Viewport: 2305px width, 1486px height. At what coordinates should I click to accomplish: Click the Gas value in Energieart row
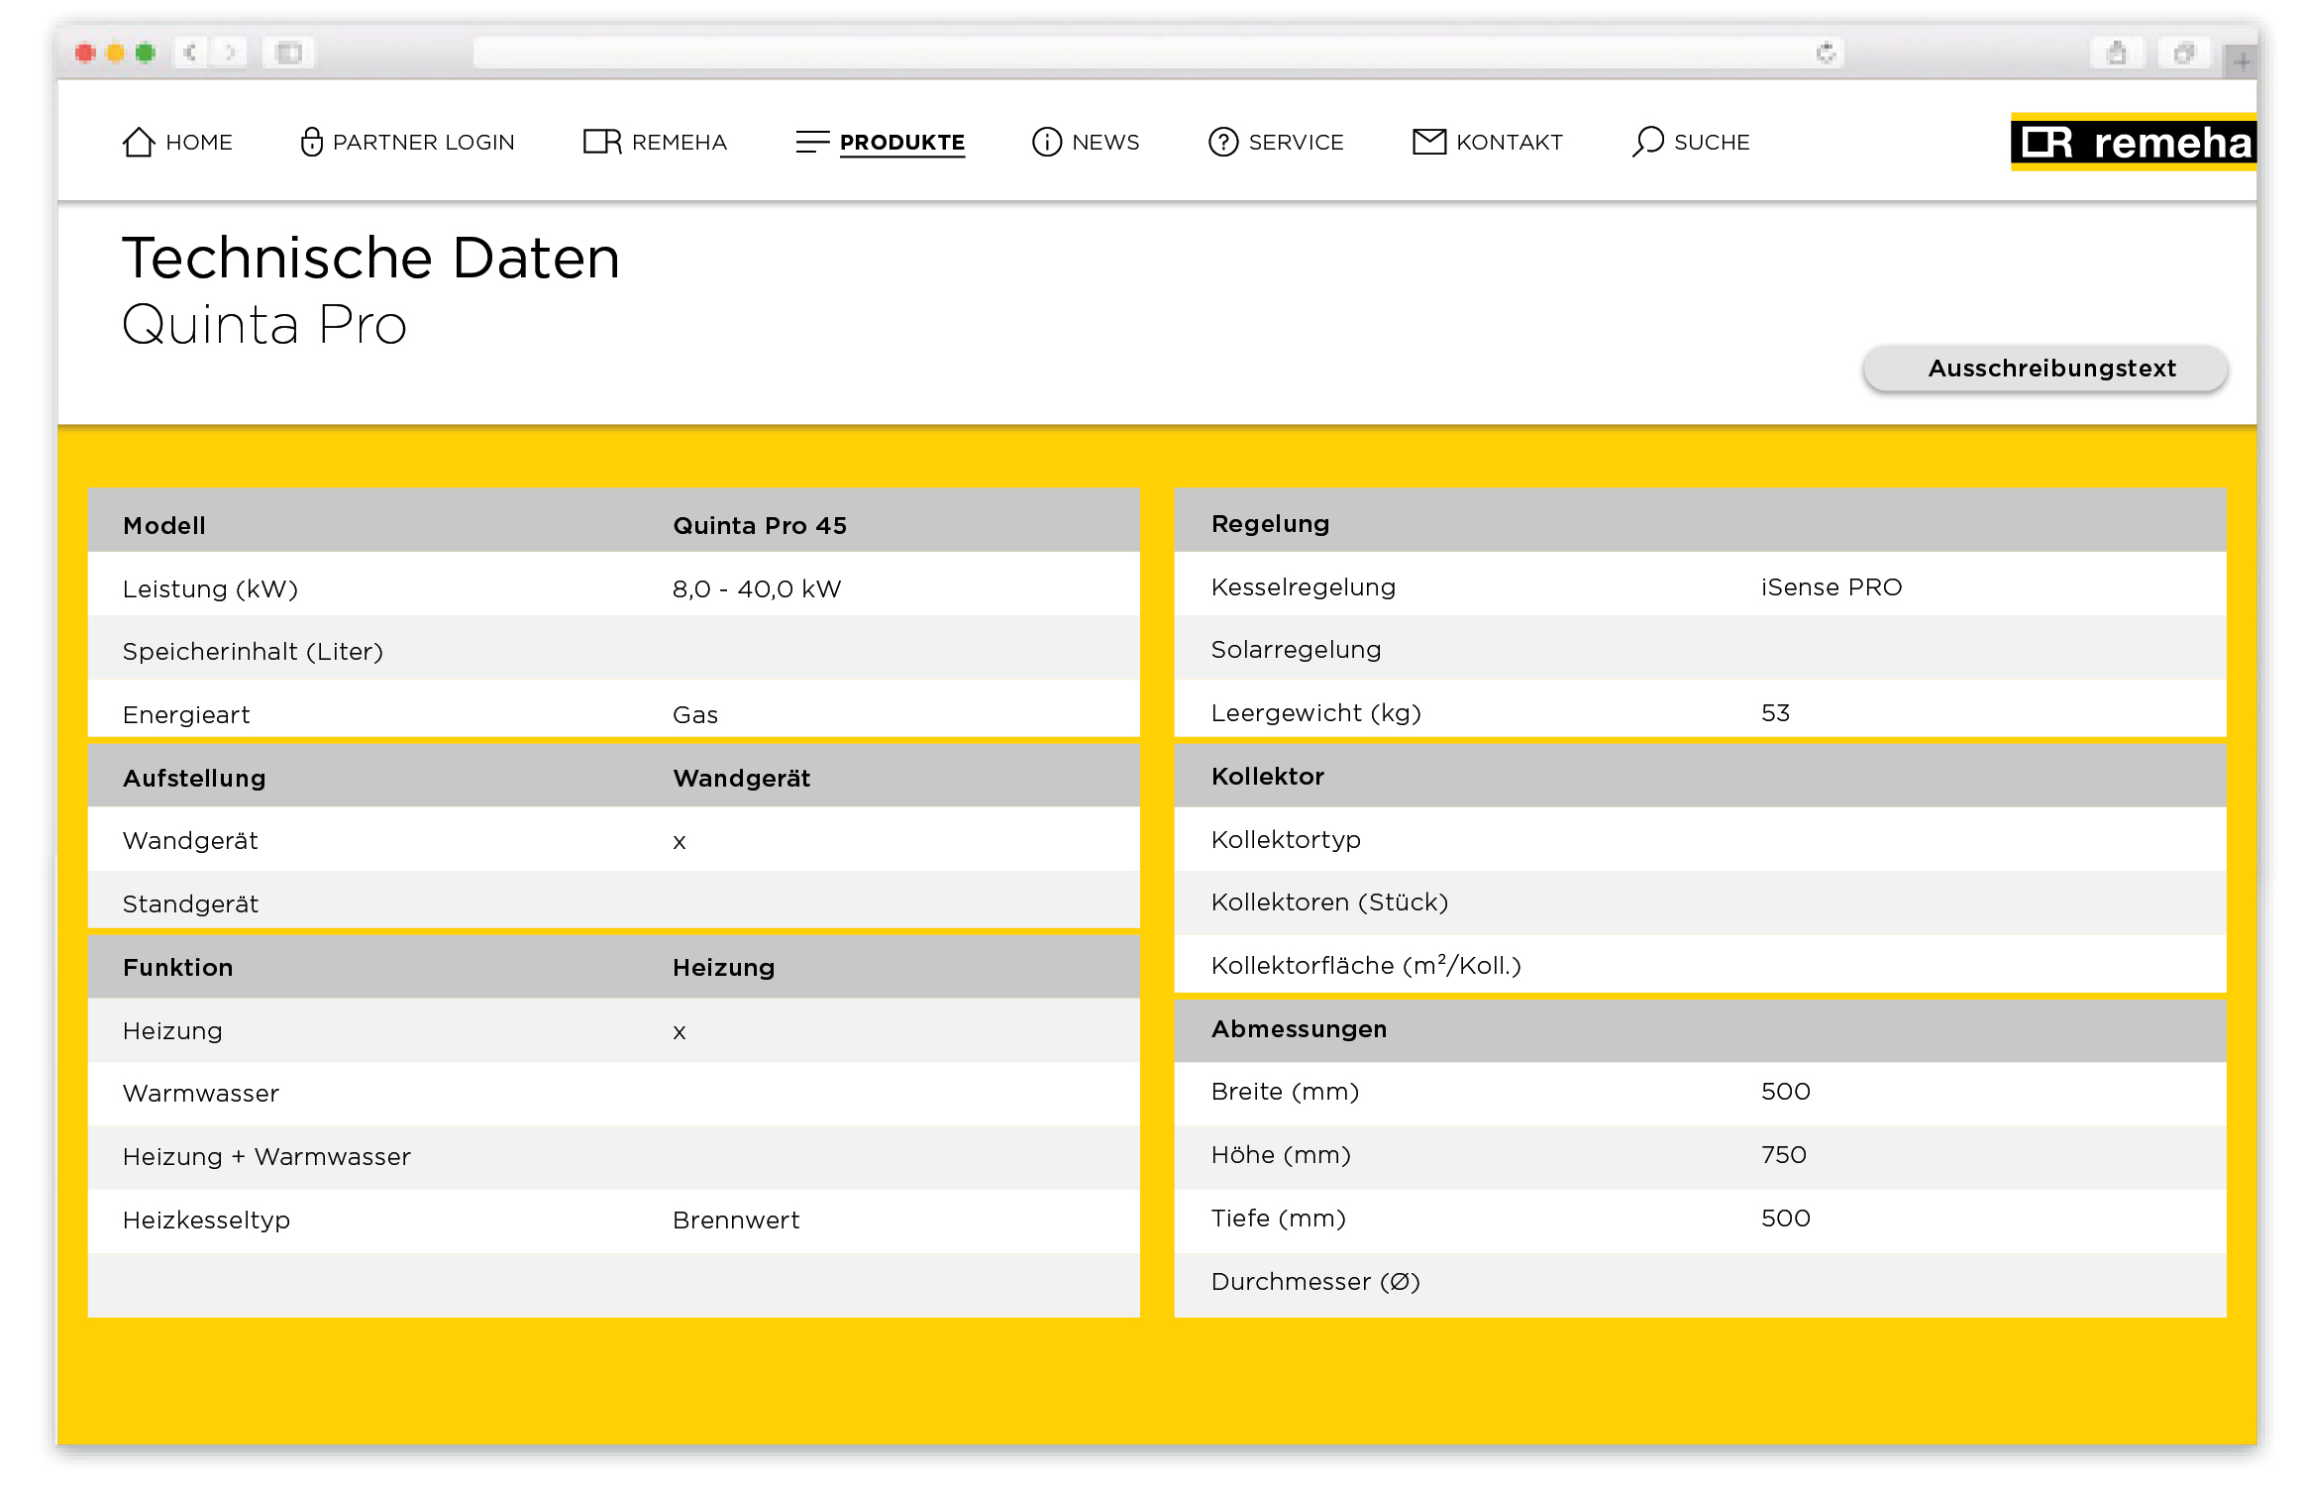click(695, 714)
